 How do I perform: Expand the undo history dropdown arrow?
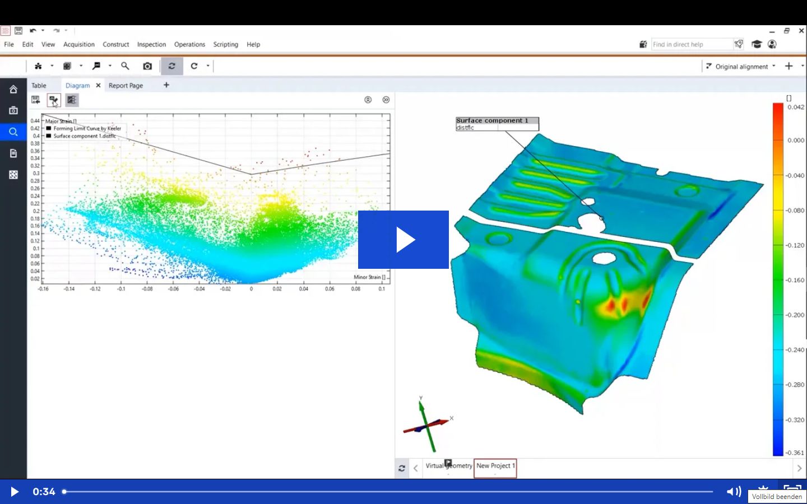tap(43, 31)
